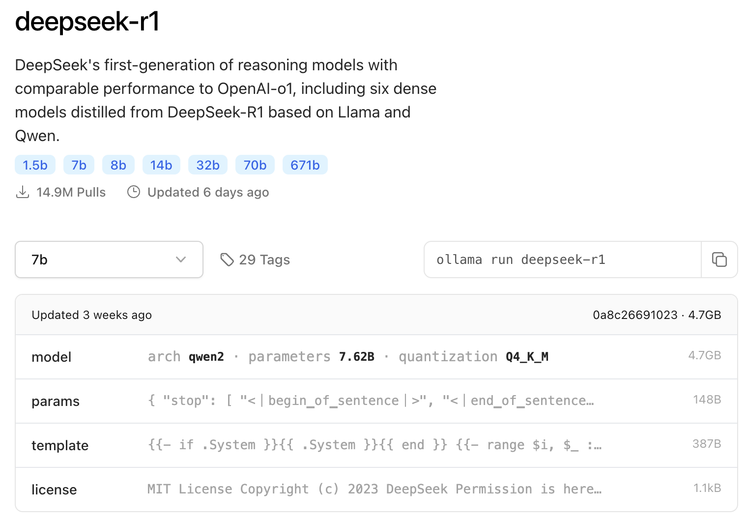View the template file row
The width and height of the screenshot is (747, 519).
click(376, 445)
